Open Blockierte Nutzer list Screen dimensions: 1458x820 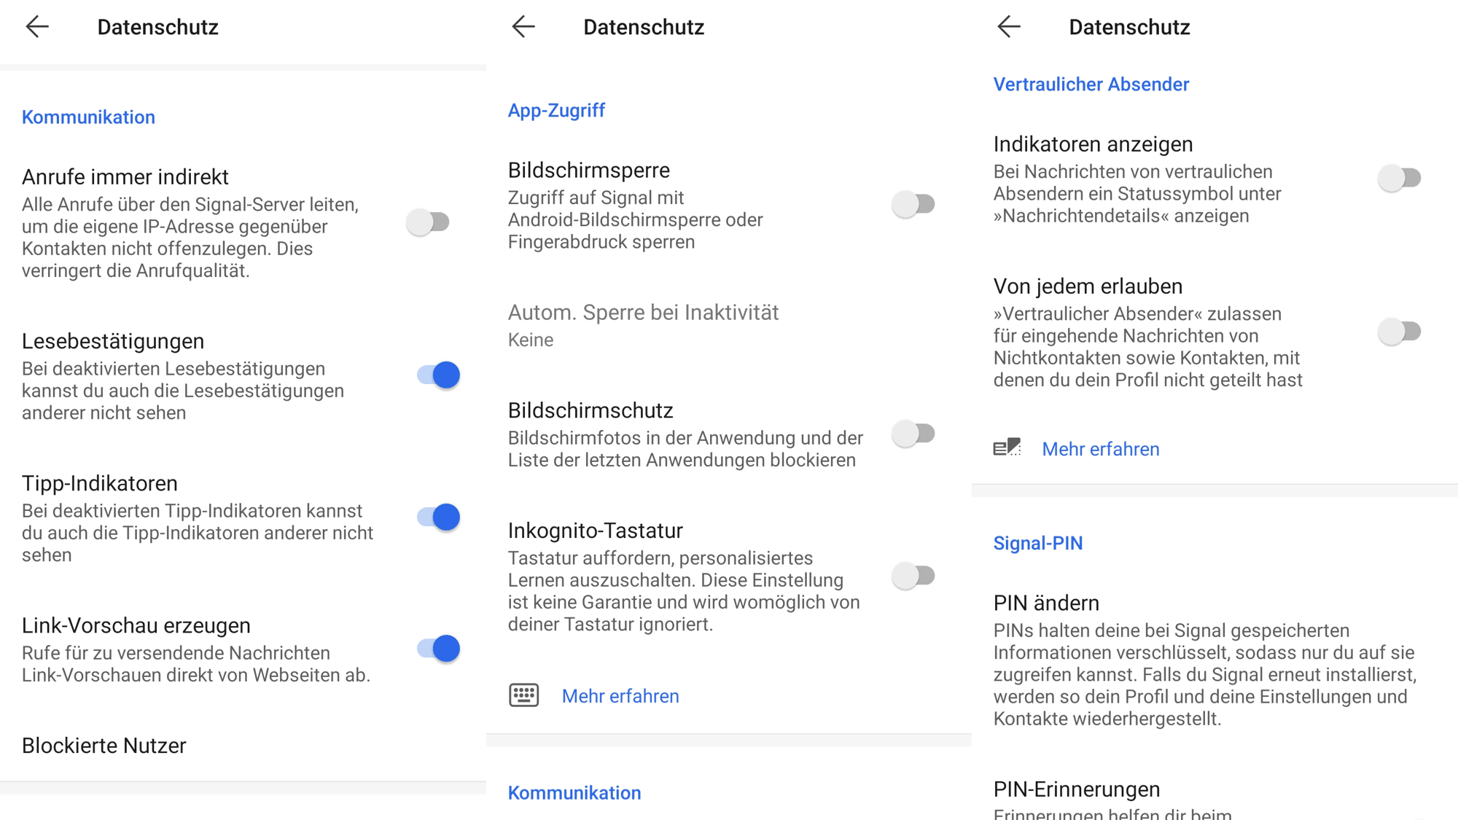243,746
